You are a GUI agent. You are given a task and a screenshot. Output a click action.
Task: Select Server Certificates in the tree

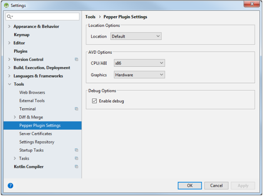(35, 134)
